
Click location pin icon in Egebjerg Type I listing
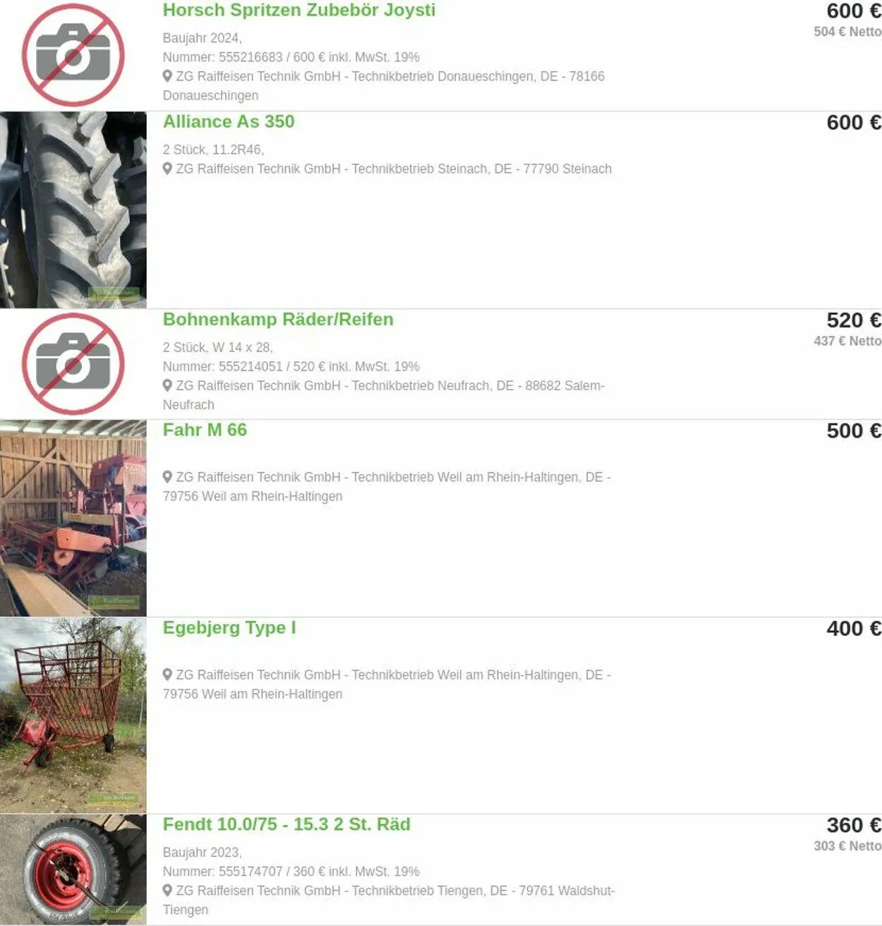[x=167, y=674]
